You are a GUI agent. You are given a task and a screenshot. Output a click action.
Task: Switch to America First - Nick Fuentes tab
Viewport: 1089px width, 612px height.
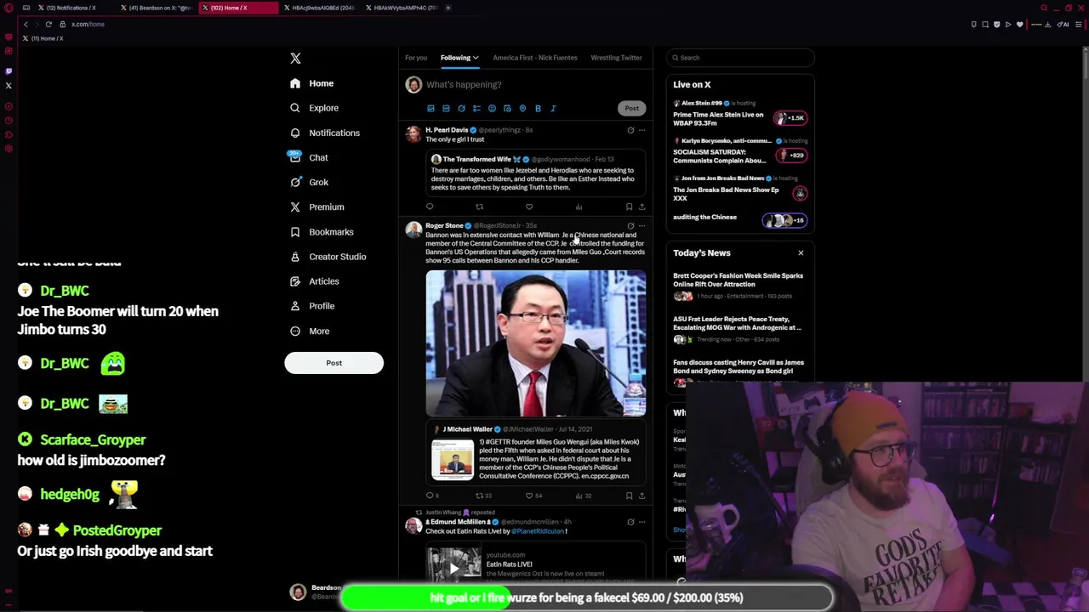[535, 58]
